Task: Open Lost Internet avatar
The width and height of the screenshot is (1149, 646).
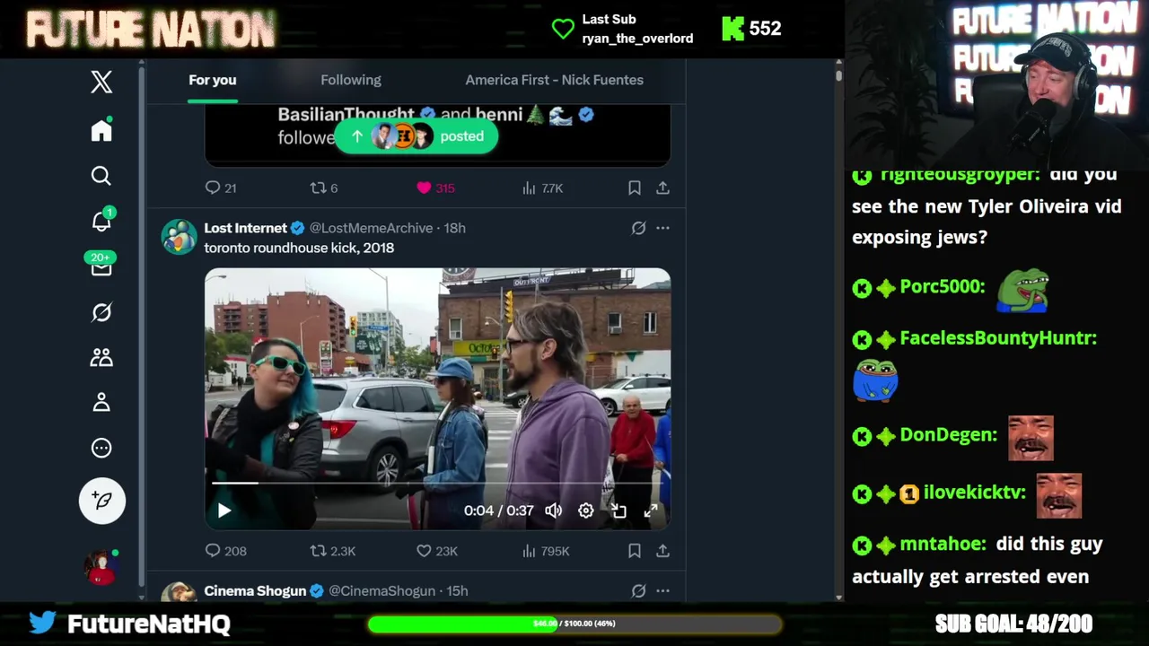Action: [x=179, y=237]
